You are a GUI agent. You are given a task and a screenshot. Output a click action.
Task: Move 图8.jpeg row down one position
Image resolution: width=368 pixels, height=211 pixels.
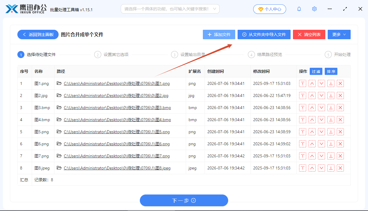pyautogui.click(x=321, y=168)
